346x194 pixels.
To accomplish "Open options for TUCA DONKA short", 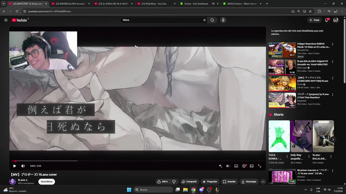I will (287, 156).
